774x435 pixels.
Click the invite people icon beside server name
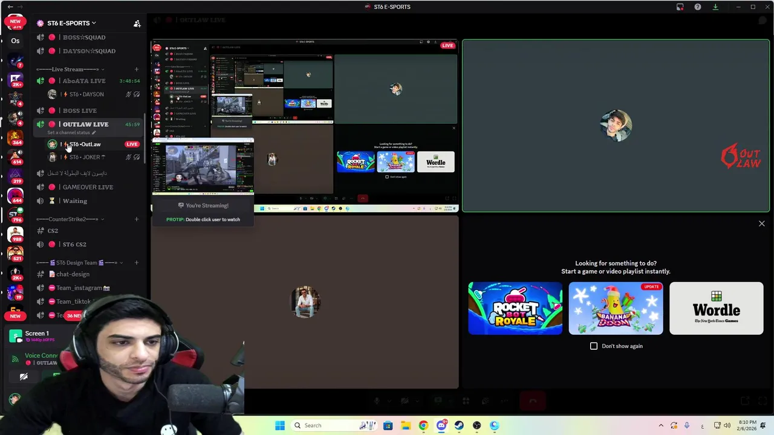(137, 24)
